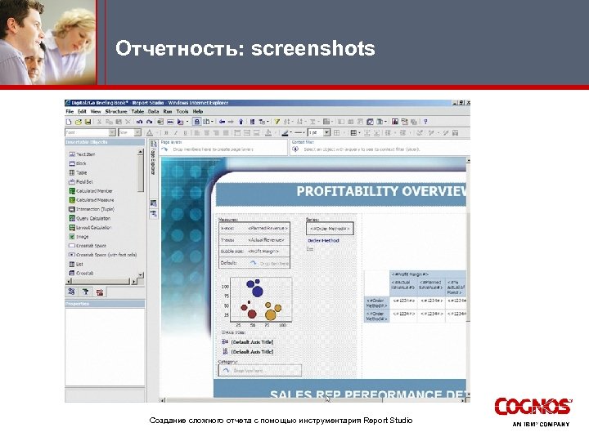Select the bubble chart preview

257,302
